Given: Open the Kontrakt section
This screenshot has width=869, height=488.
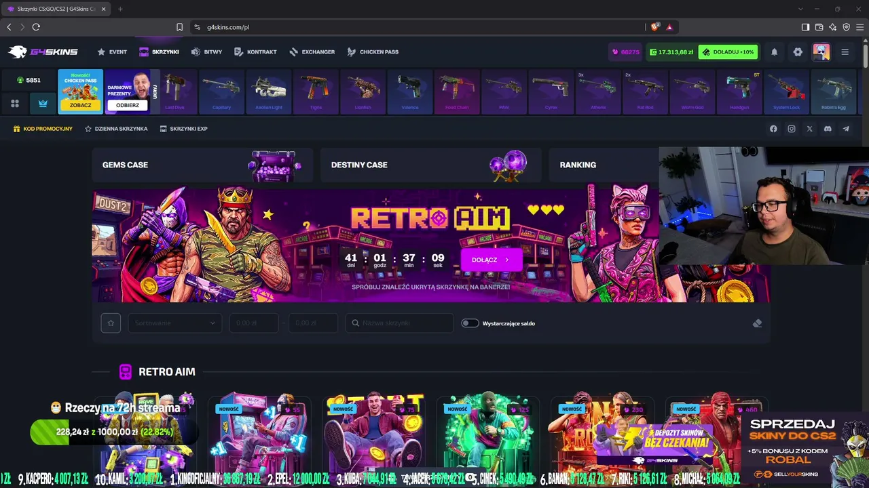Looking at the screenshot, I should coord(255,52).
